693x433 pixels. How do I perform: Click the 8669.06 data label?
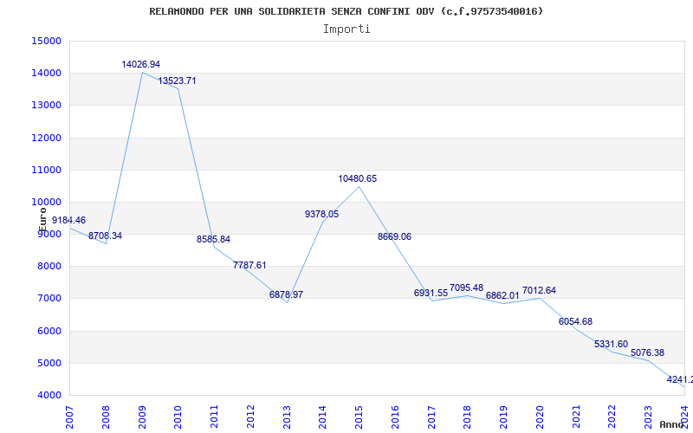(x=394, y=236)
